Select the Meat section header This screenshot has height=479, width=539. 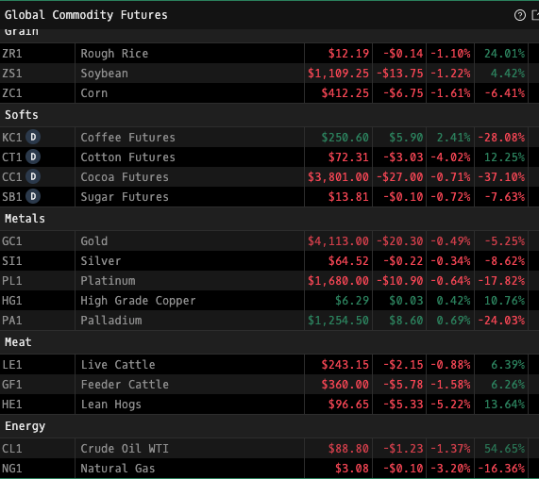(18, 342)
